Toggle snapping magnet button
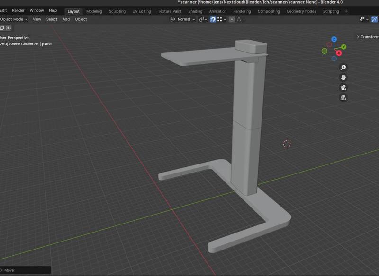Image resolution: width=379 pixels, height=276 pixels. click(x=213, y=19)
